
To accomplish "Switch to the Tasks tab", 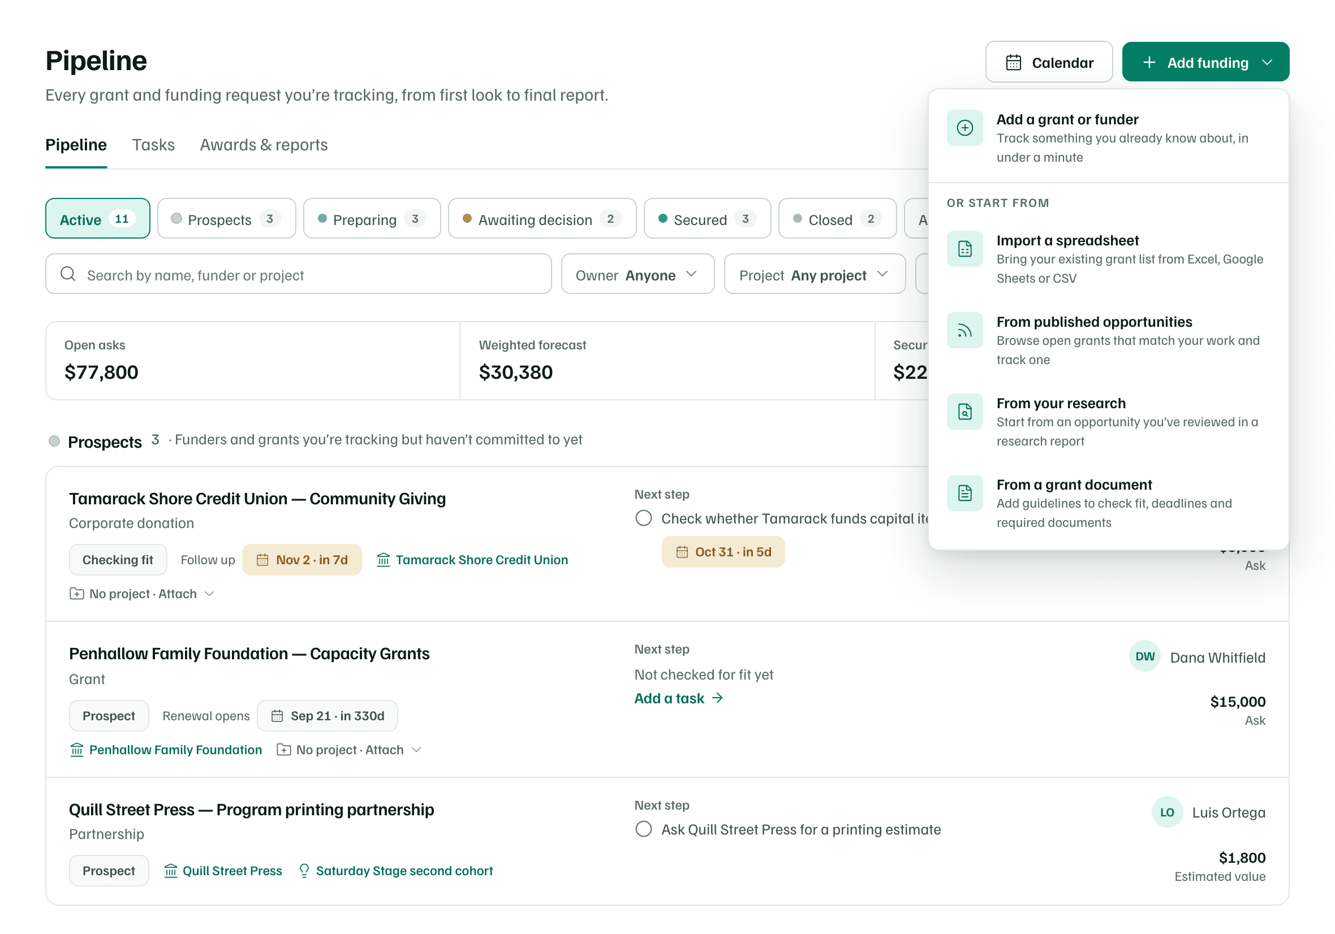I will (153, 145).
